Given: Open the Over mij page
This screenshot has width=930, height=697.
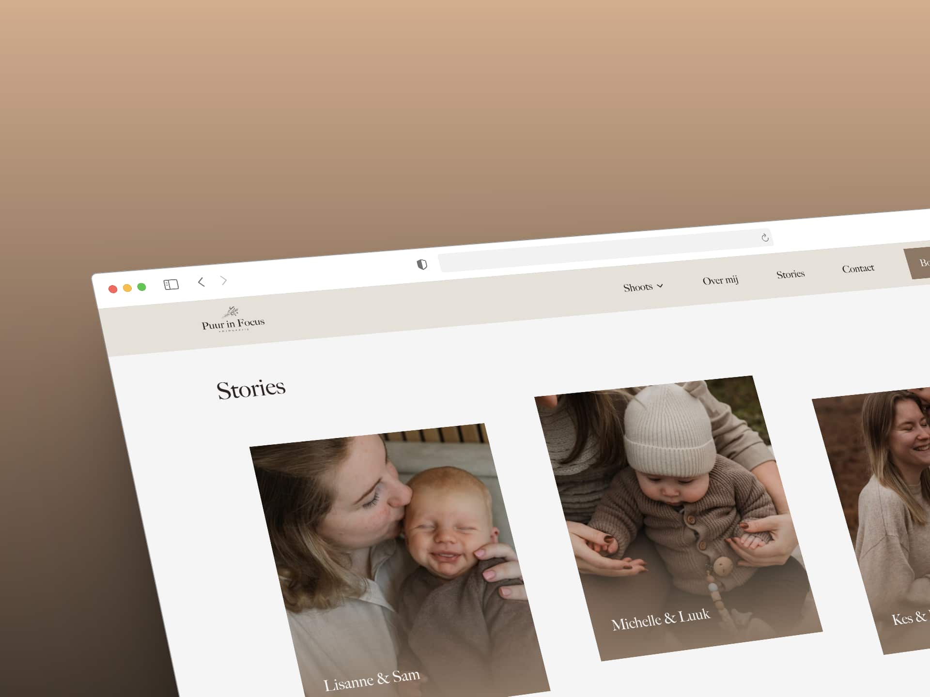Looking at the screenshot, I should (x=720, y=280).
